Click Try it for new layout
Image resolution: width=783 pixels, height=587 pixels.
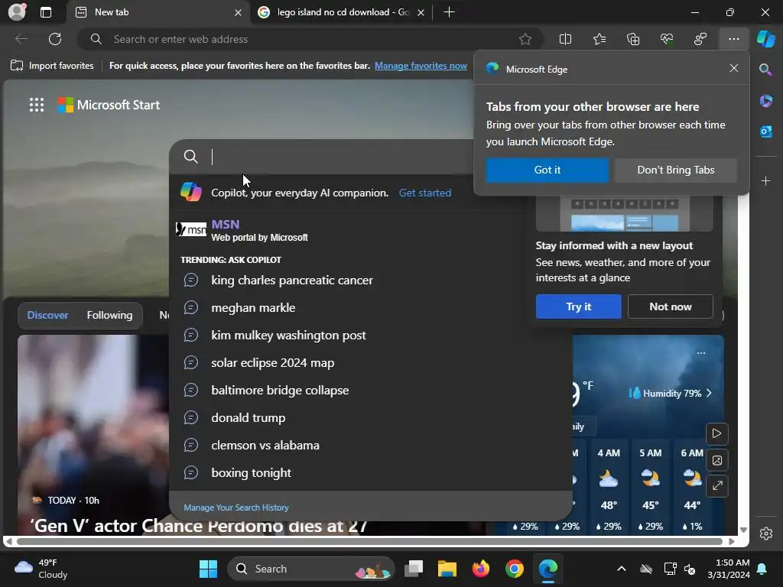click(578, 306)
